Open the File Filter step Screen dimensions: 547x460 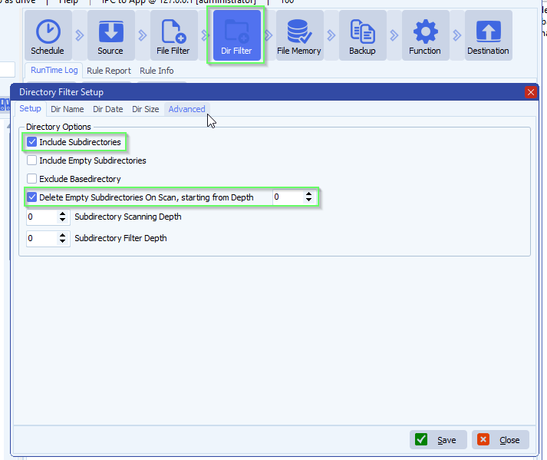pos(173,35)
